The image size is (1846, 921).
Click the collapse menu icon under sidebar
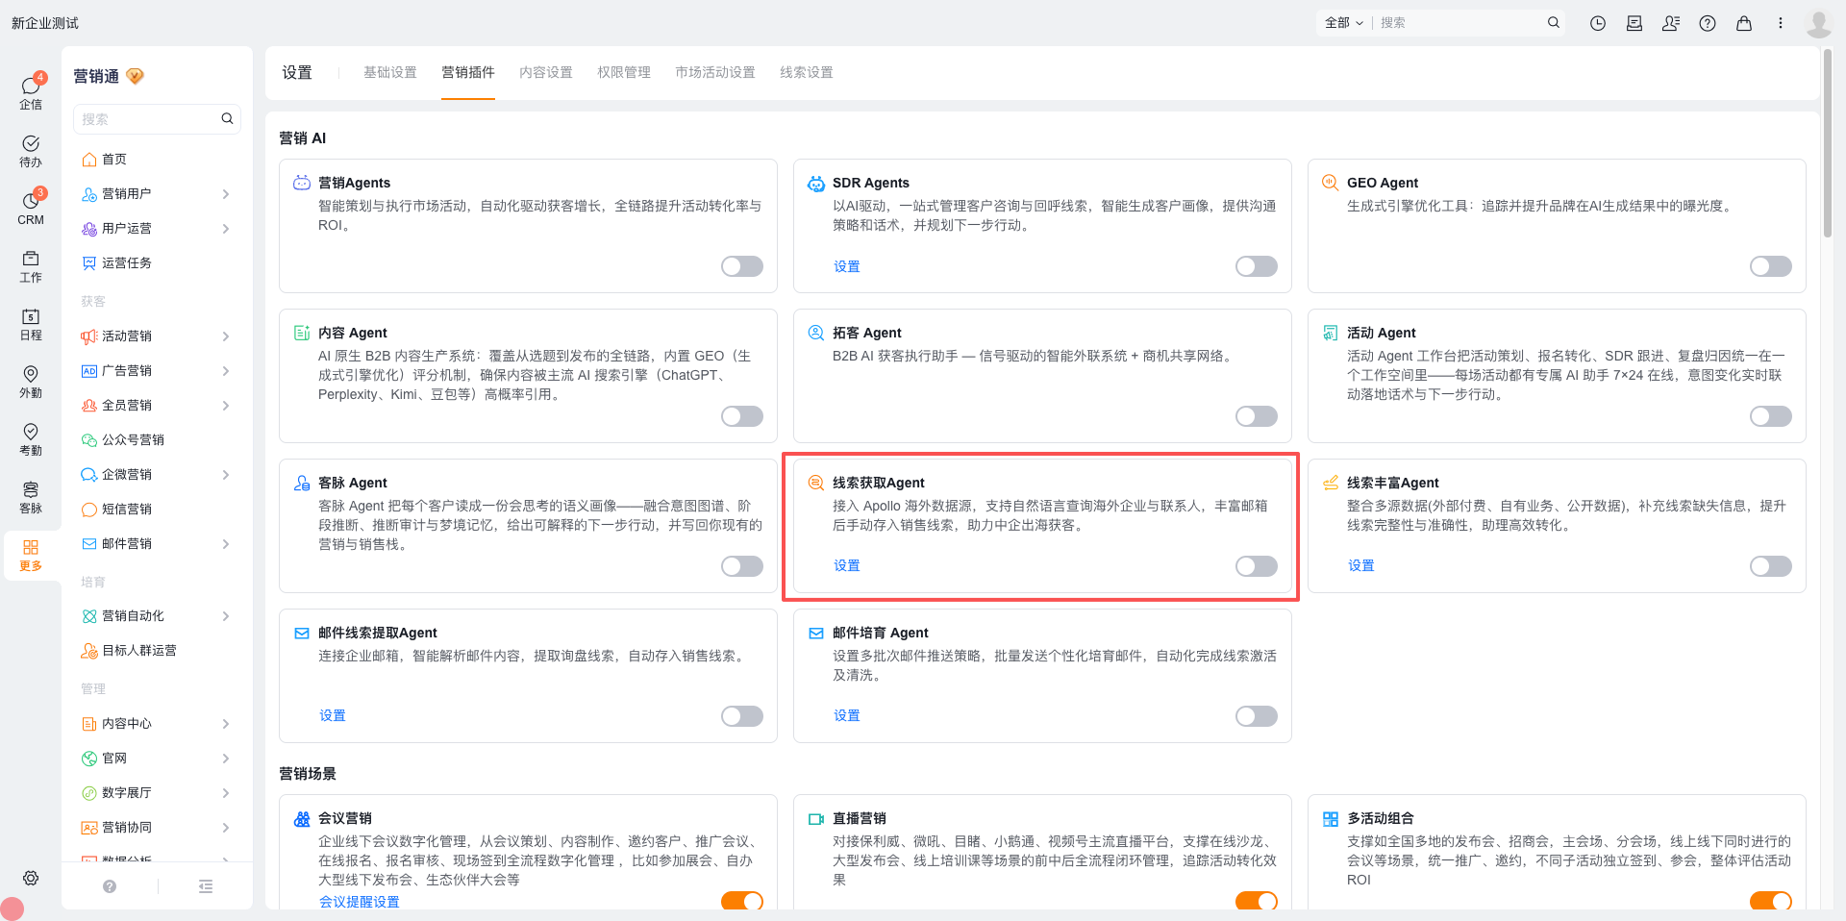206,886
